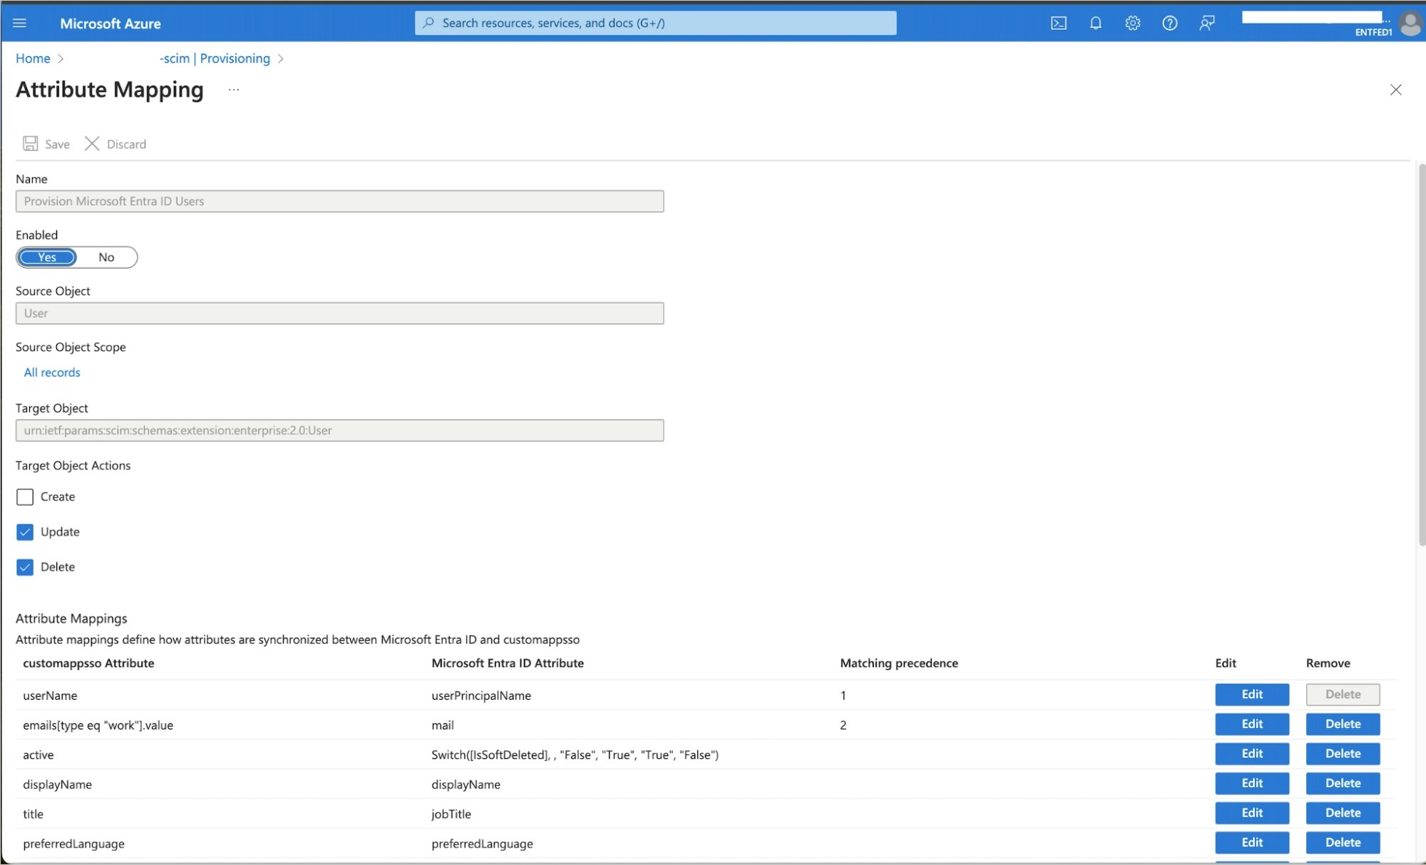Save the attribute mapping changes
This screenshot has width=1426, height=865.
[46, 143]
